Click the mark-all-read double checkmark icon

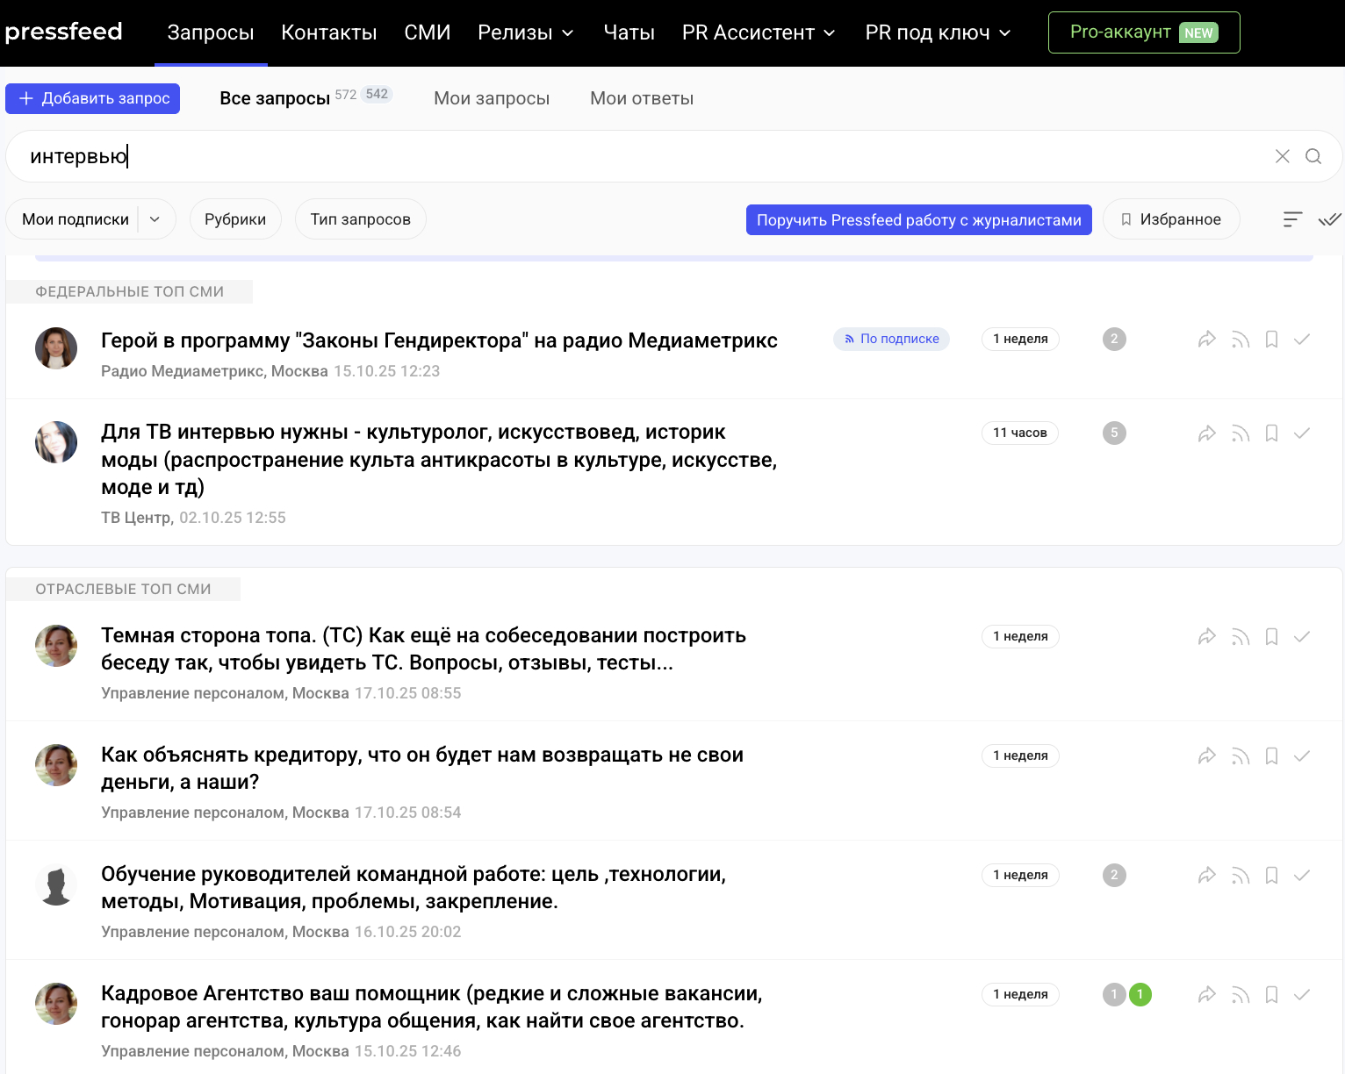pos(1328,218)
